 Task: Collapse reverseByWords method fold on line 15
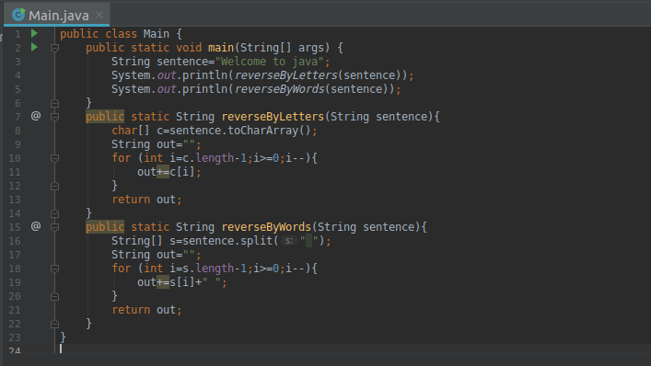point(54,227)
